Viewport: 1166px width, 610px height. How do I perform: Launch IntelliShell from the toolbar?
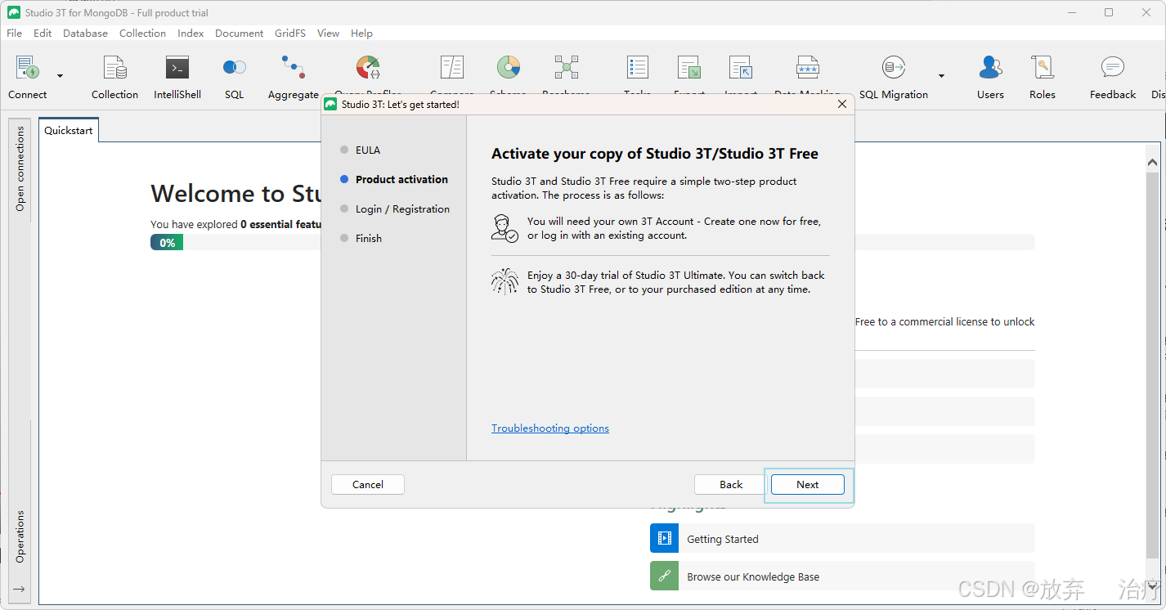[177, 78]
